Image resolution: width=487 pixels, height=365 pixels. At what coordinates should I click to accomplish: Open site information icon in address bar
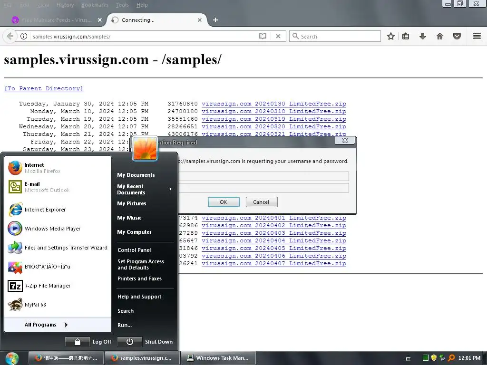click(x=24, y=36)
